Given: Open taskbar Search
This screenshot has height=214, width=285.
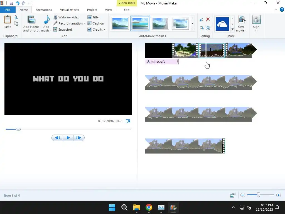Looking at the screenshot, I should pyautogui.click(x=124, y=207).
